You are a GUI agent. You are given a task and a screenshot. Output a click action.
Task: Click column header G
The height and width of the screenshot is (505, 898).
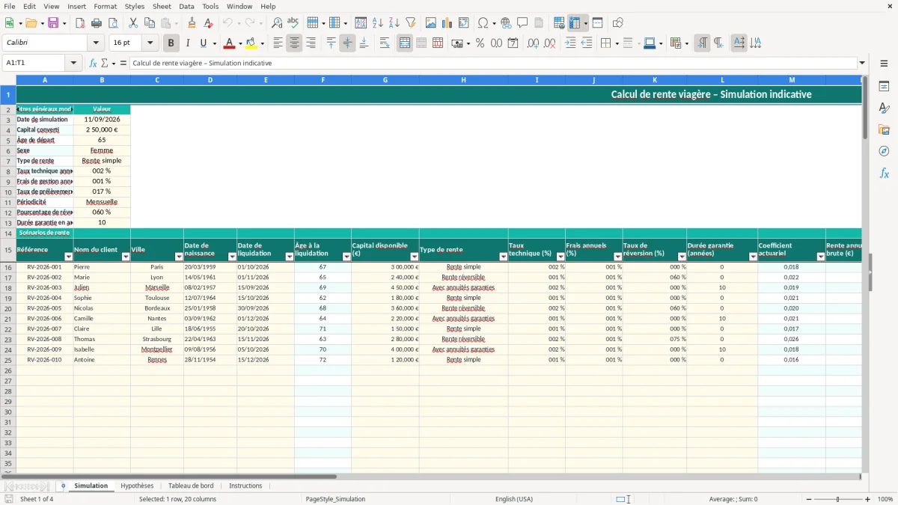tap(385, 79)
